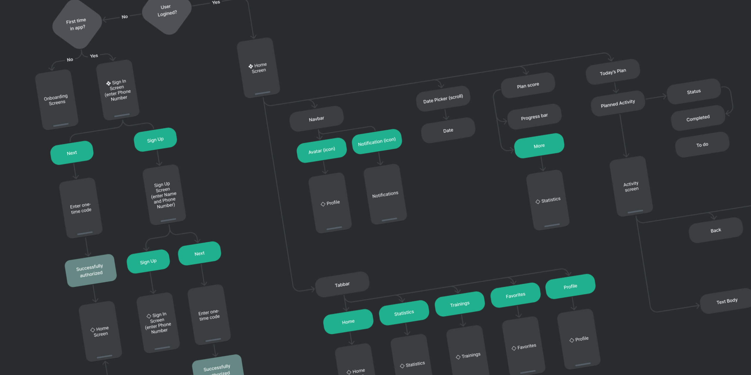The height and width of the screenshot is (375, 751).
Task: Select the Progress bar node
Action: pos(534,117)
